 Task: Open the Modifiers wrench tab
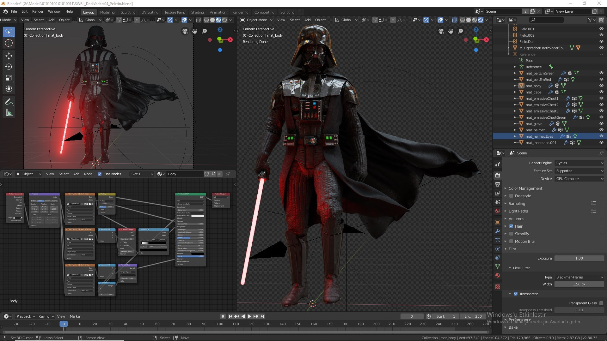[498, 231]
